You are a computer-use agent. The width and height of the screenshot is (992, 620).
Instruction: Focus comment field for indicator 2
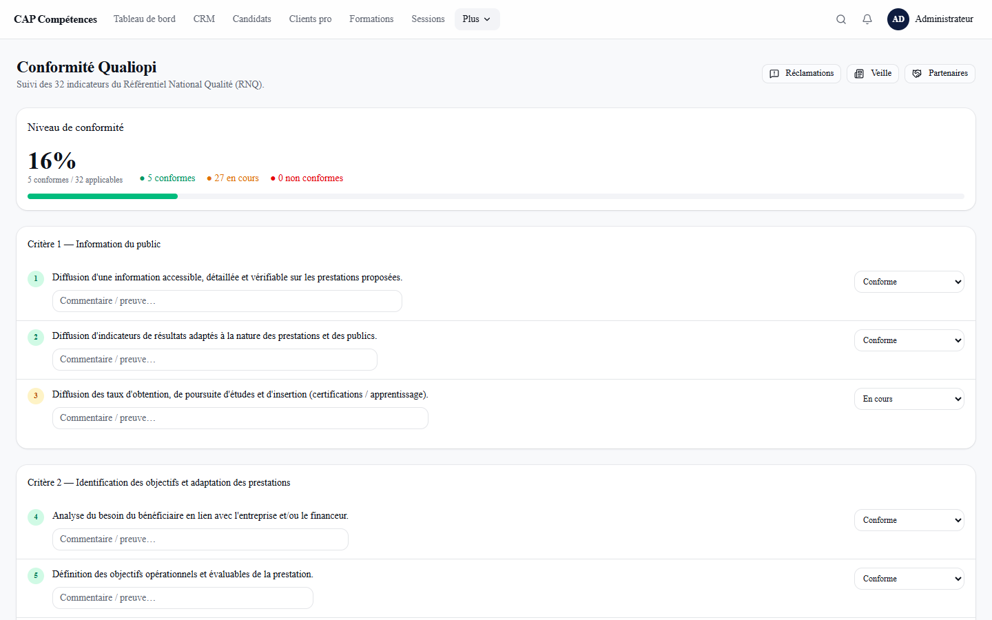(x=215, y=360)
